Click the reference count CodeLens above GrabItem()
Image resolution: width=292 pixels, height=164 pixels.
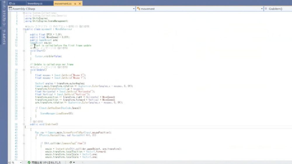(x=36, y=122)
